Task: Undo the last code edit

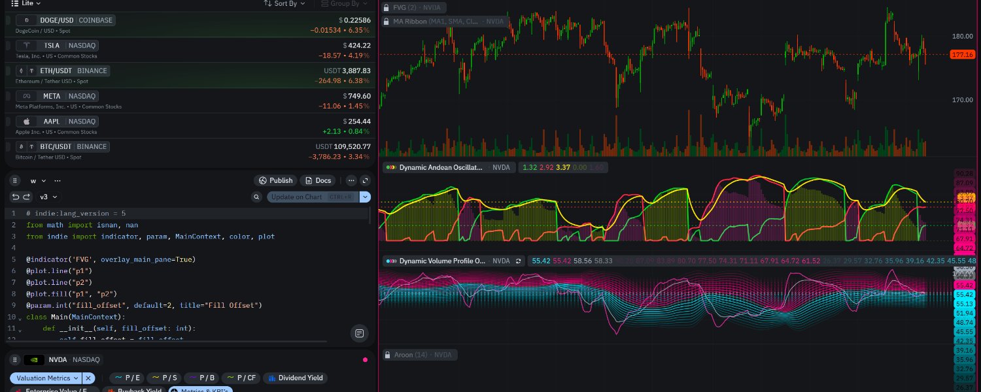Action: 16,197
